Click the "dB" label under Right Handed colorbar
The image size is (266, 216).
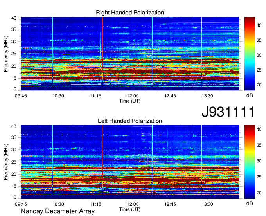(250, 95)
